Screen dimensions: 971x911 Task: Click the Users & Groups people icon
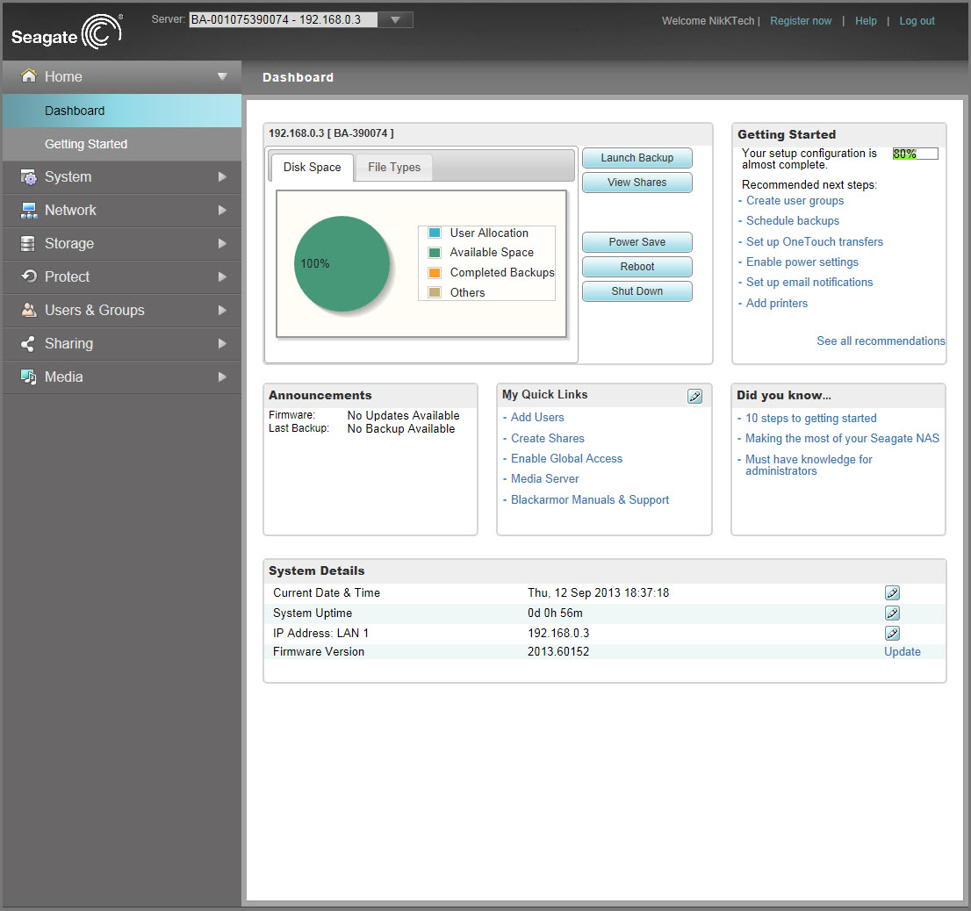[28, 310]
